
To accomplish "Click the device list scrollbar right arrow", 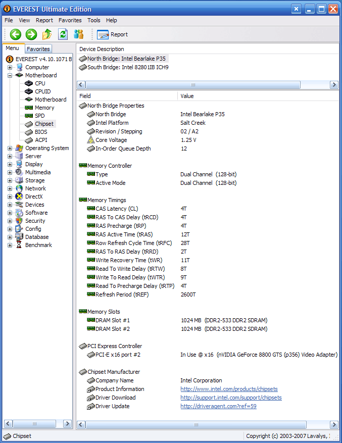I will click(x=334, y=85).
